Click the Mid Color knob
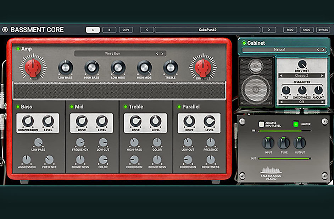 click(103, 160)
